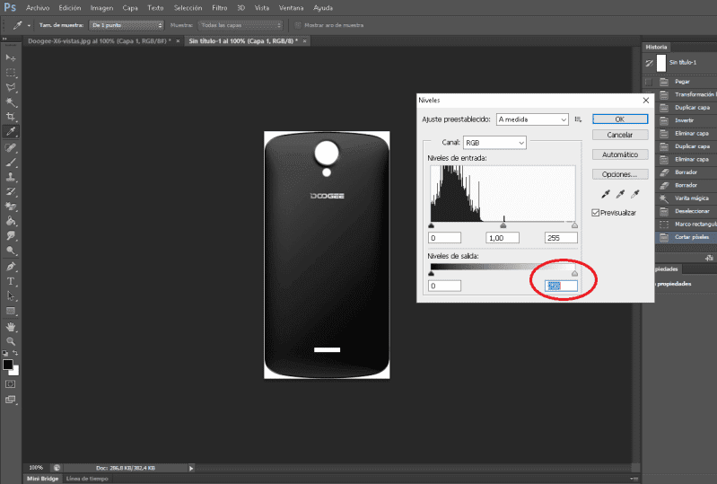Screen dimensions: 717x484
Task: Open the Línea de tiempo tab
Action: pos(87,479)
